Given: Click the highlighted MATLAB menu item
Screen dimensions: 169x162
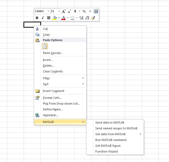Looking at the screenshot, I should point(60,122).
